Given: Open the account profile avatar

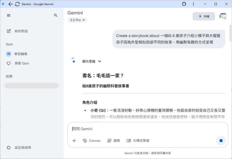Looking at the screenshot, I should (223, 16).
